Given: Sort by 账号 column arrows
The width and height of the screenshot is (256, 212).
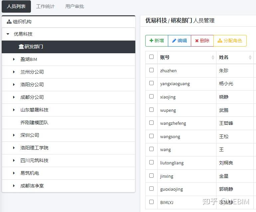Looking at the screenshot, I should click(x=213, y=58).
